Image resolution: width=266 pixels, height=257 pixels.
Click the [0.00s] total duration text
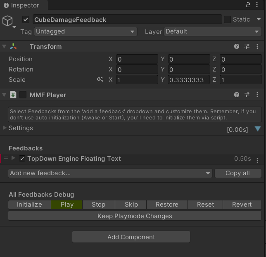point(237,130)
